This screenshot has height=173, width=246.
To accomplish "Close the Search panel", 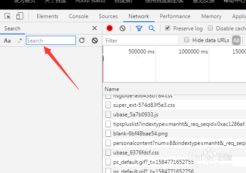I will click(x=95, y=28).
